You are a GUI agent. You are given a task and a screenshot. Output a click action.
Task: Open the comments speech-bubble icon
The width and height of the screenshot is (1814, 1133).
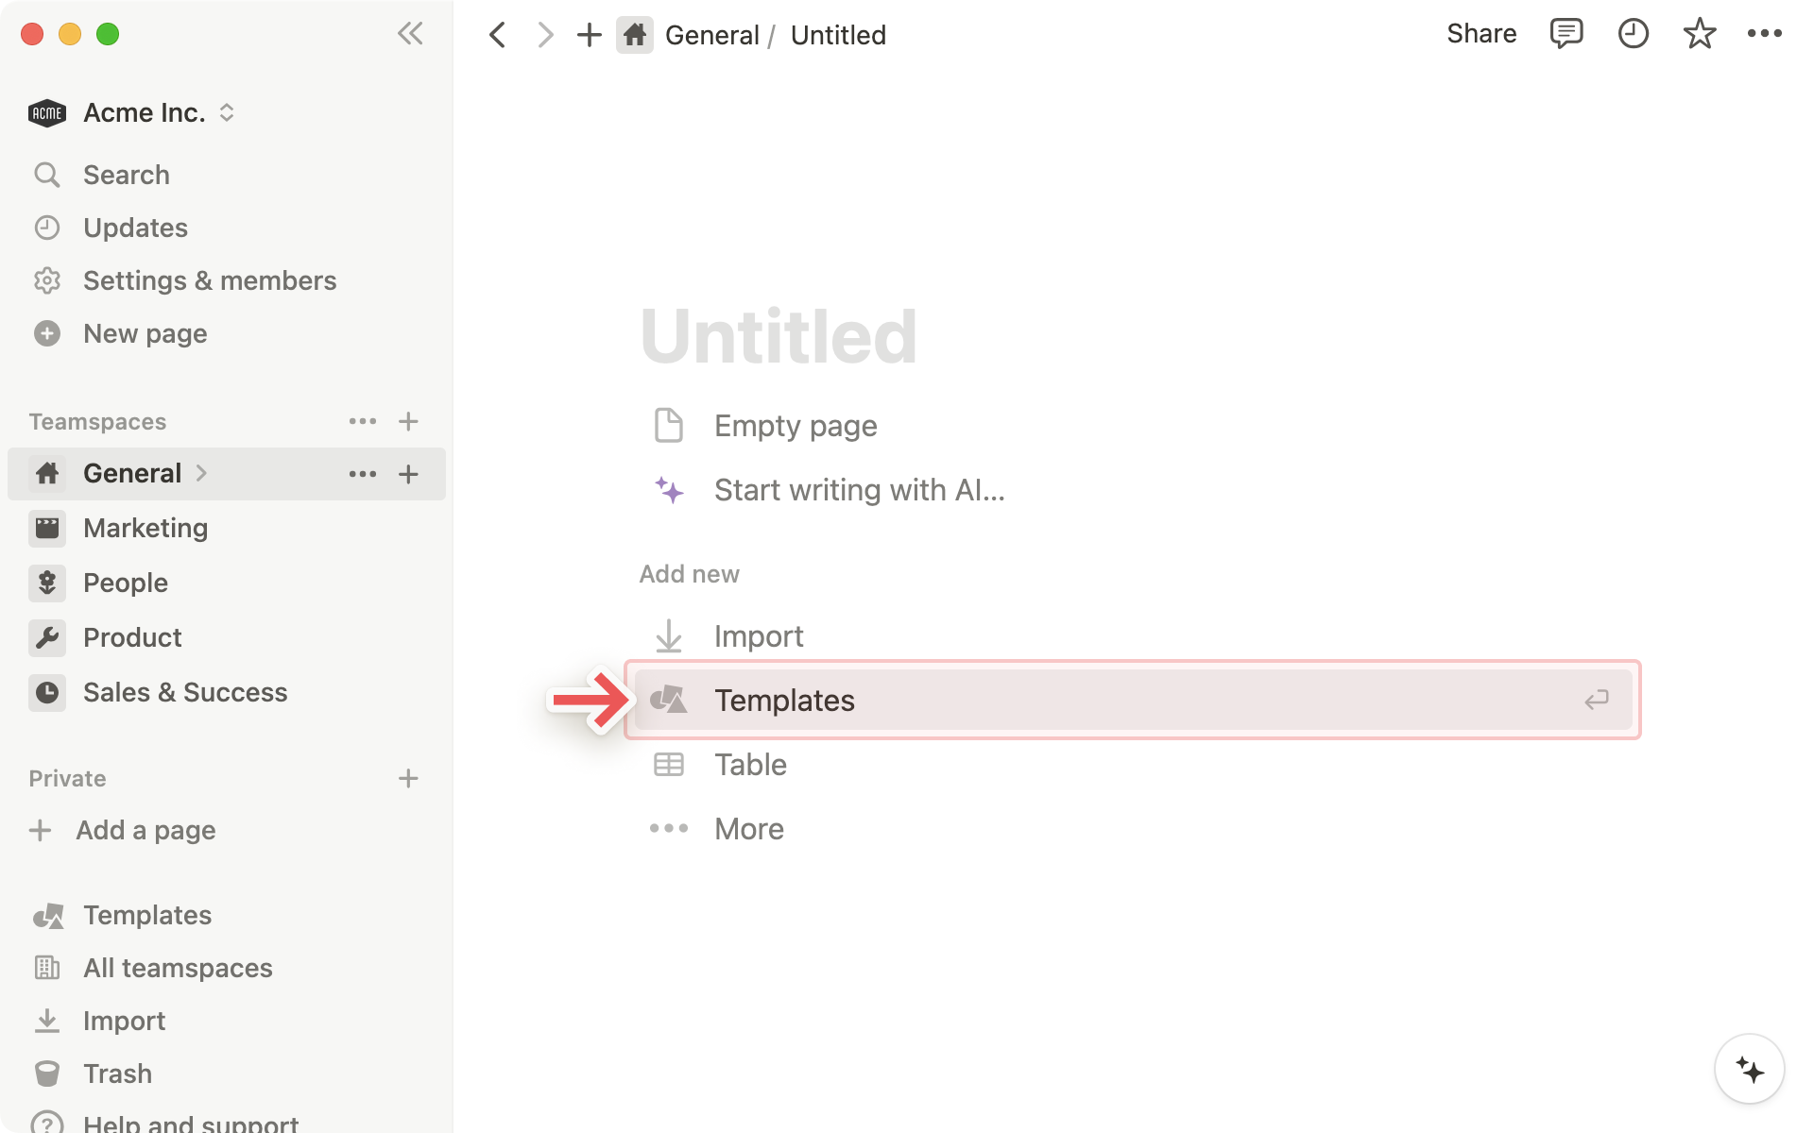coord(1566,34)
